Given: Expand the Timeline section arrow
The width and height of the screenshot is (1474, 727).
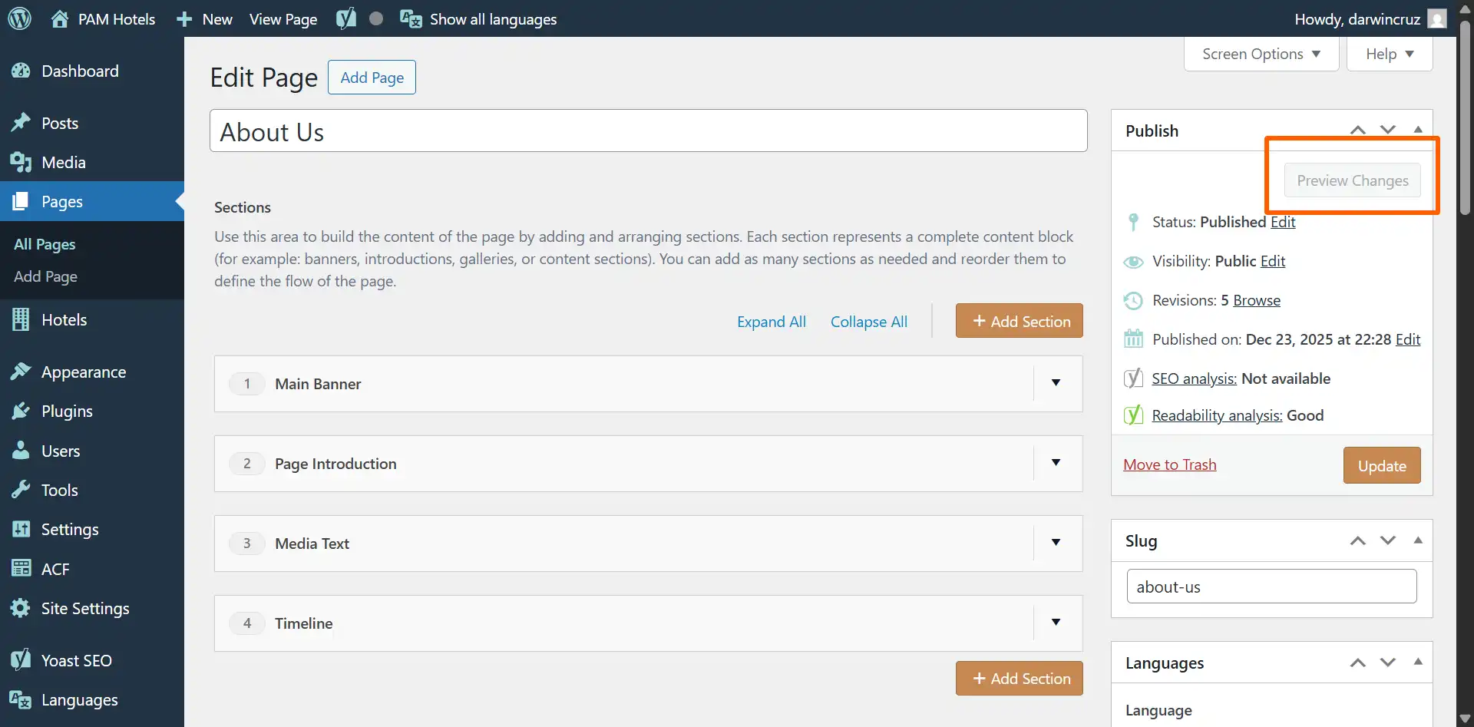Looking at the screenshot, I should [x=1056, y=623].
